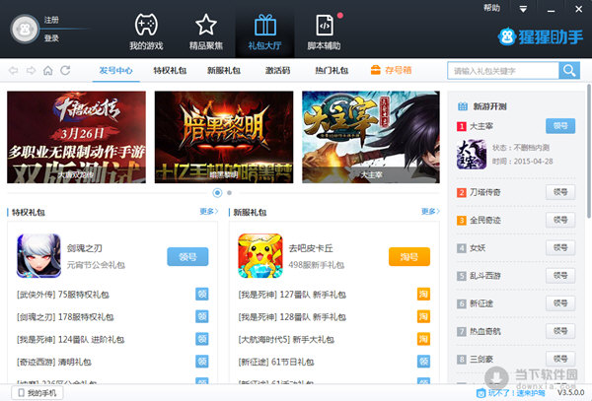Screen dimensions: 592x401
Task: Switch to 特权礼包 tab
Action: click(169, 71)
